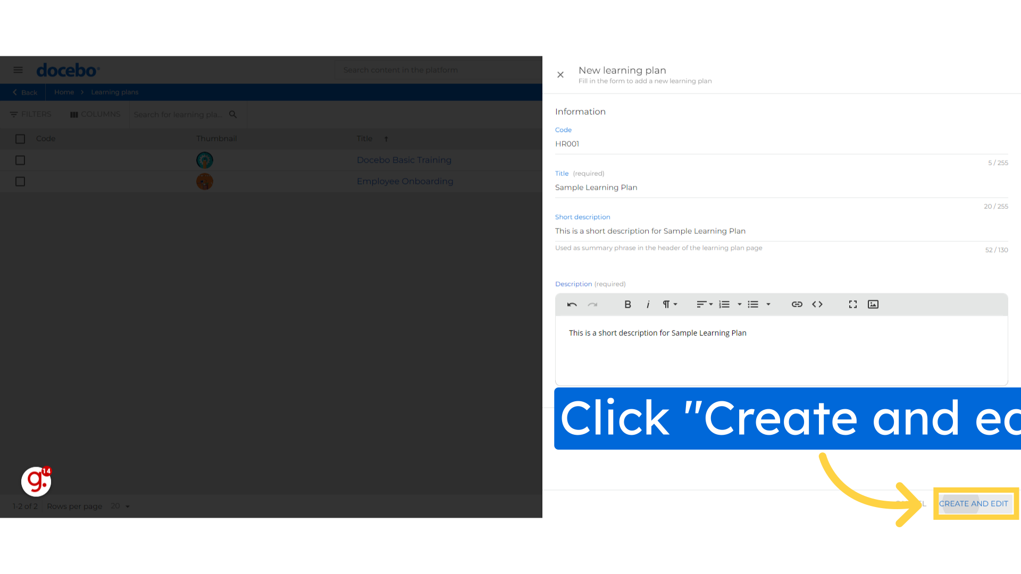Open the Learning Plans menu item
The height and width of the screenshot is (574, 1021).
(x=114, y=92)
